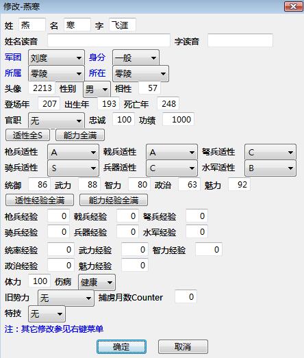Click the 骑兵经验 input field

(58, 231)
